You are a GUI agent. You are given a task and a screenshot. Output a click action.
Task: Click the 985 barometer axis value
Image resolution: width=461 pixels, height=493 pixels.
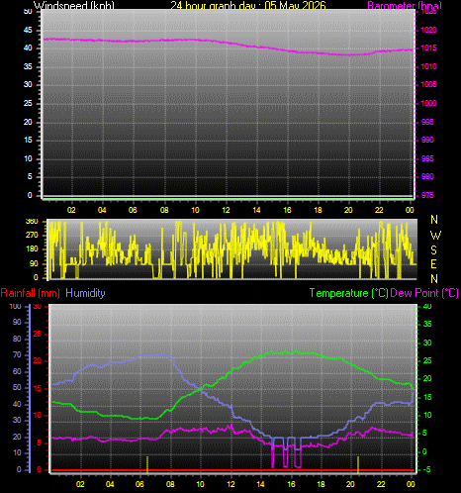coord(427,158)
